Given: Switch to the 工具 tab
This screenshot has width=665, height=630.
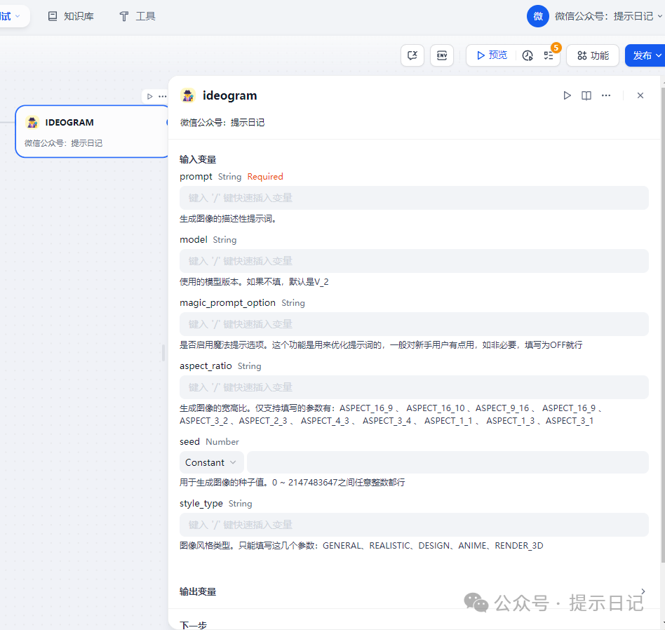Looking at the screenshot, I should [x=137, y=16].
